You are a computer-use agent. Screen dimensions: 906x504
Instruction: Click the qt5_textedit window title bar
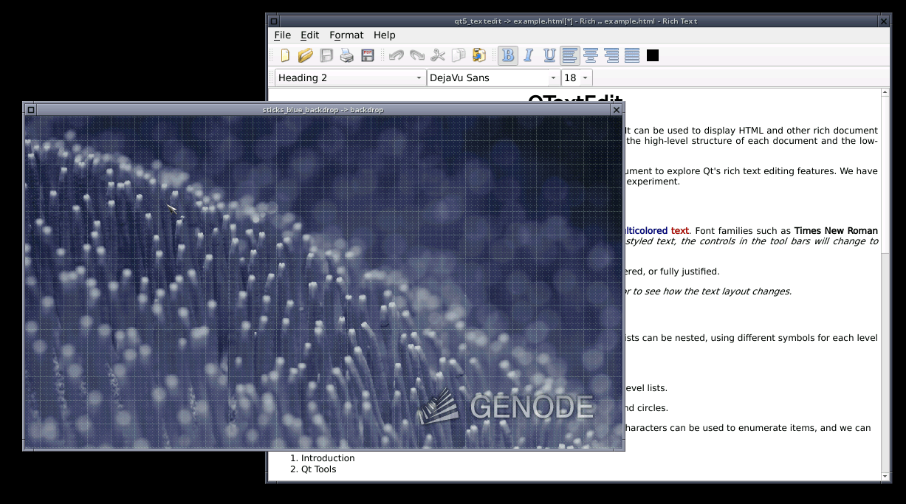(x=575, y=21)
